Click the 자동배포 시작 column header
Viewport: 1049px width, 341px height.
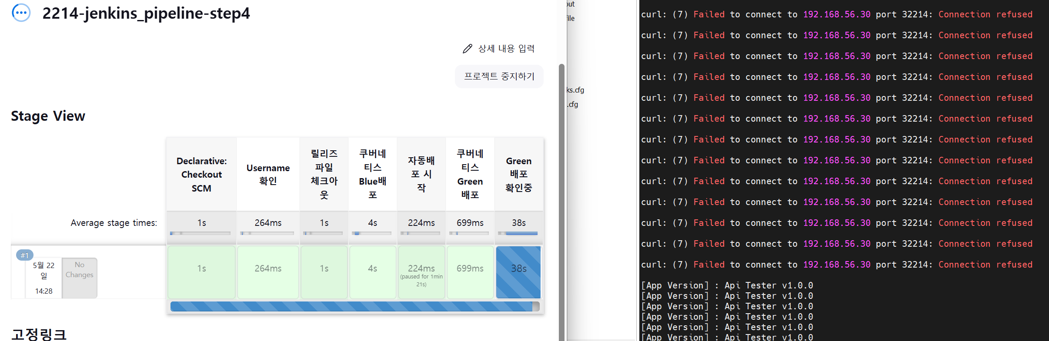click(x=421, y=175)
